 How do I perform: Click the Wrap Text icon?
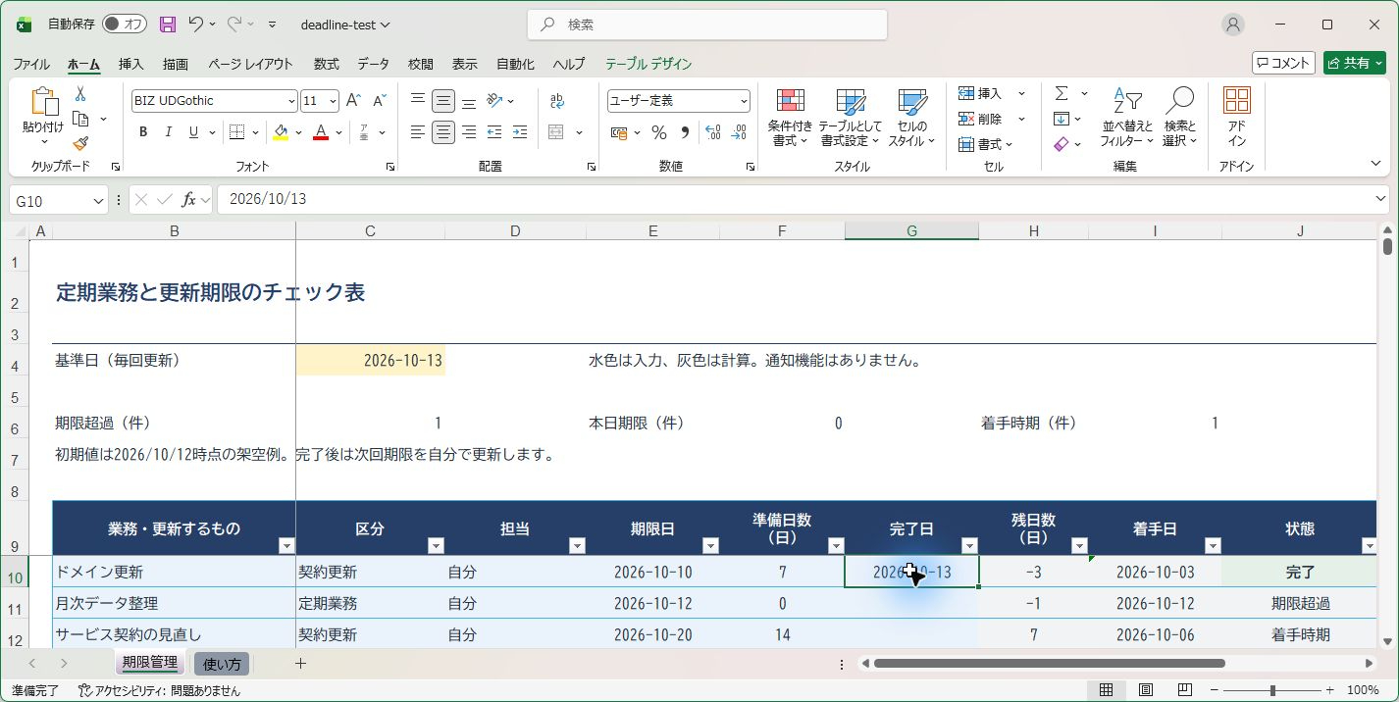(557, 101)
